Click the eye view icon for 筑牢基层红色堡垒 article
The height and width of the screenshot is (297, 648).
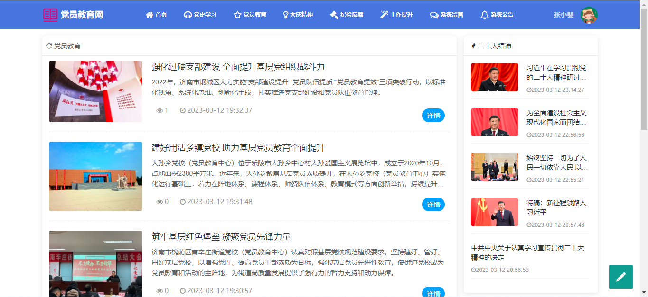click(160, 291)
